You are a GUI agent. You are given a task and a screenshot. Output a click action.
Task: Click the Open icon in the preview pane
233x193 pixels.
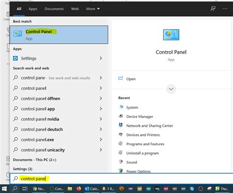(120, 79)
